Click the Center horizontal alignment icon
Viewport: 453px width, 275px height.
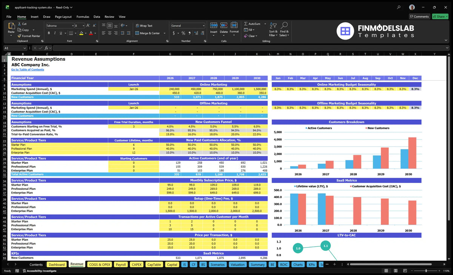click(x=109, y=33)
